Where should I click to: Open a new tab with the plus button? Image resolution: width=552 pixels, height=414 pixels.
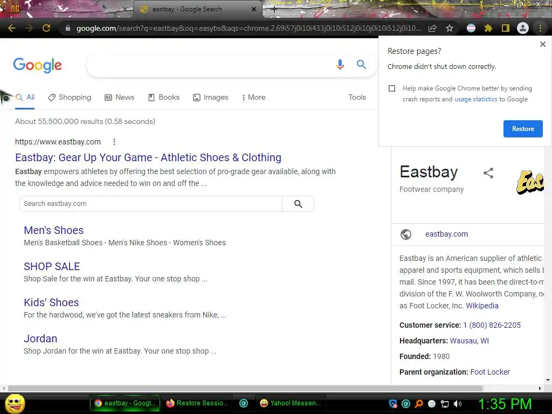pos(274,10)
